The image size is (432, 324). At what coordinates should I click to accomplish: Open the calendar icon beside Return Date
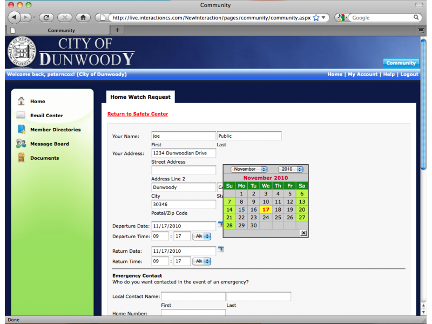point(220,250)
